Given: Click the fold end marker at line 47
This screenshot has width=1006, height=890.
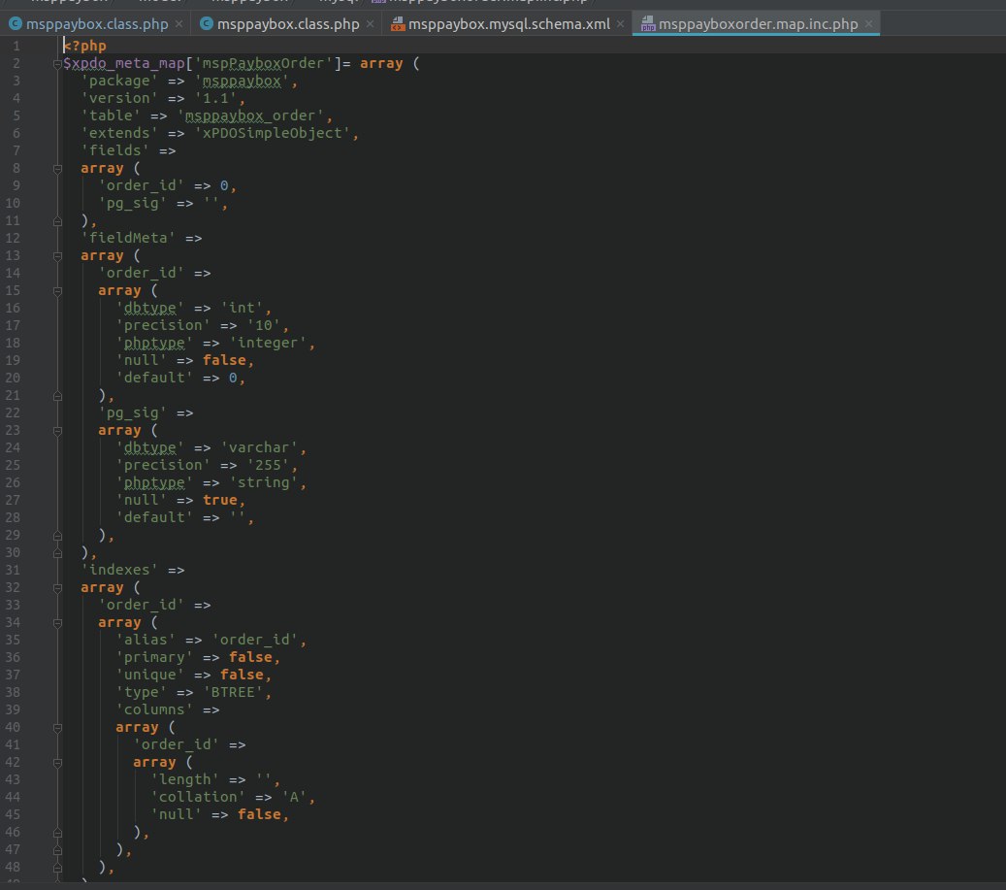Looking at the screenshot, I should pos(58,850).
